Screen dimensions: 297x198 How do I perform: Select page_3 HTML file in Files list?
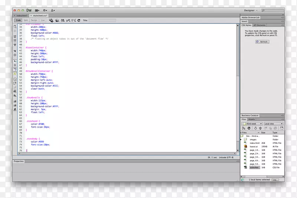pyautogui.click(x=255, y=157)
